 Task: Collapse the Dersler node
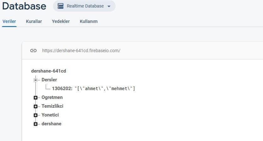35,80
